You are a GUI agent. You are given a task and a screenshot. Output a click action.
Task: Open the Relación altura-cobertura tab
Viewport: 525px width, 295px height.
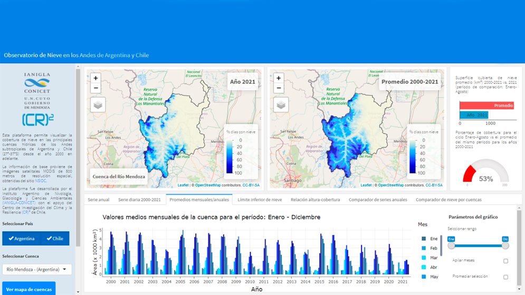tap(315, 200)
